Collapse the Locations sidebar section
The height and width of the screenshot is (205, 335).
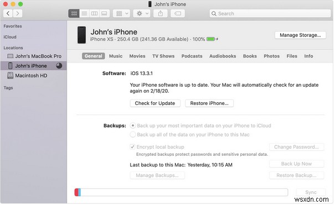point(13,48)
